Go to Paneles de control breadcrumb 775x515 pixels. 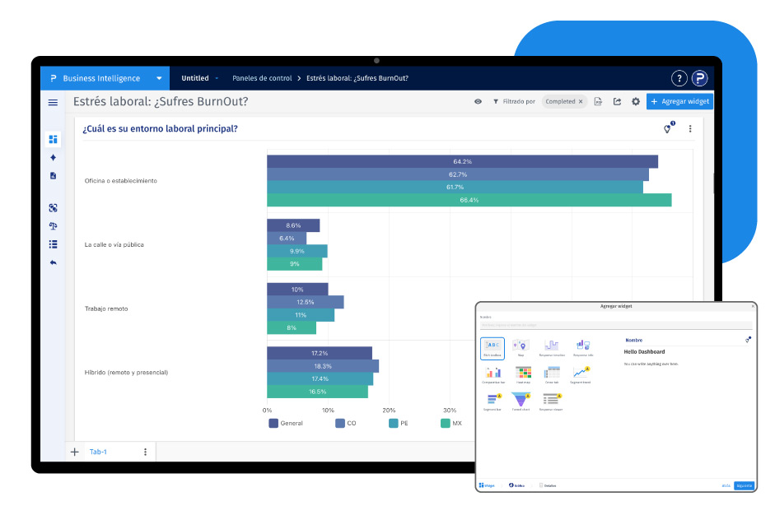tap(262, 78)
